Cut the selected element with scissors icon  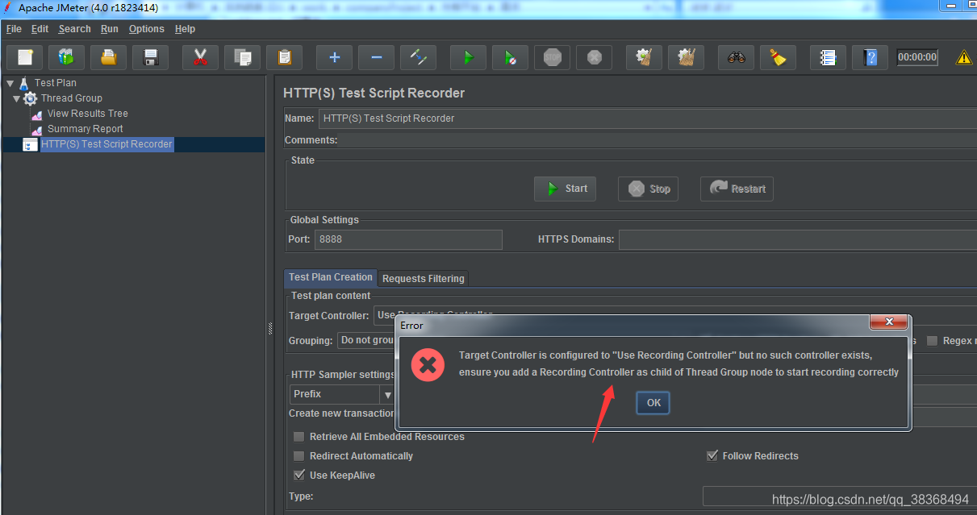(x=199, y=57)
